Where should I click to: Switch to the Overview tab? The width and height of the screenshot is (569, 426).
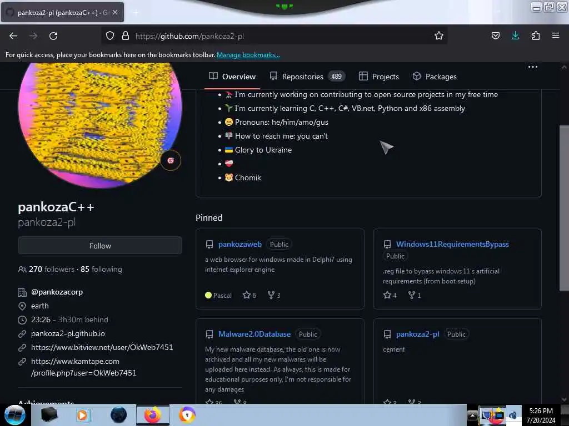tap(232, 77)
